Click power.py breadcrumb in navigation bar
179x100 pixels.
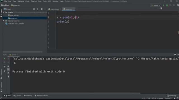(x=15, y=5)
